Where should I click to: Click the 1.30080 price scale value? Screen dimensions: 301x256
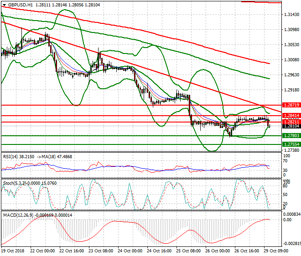[x=291, y=60]
